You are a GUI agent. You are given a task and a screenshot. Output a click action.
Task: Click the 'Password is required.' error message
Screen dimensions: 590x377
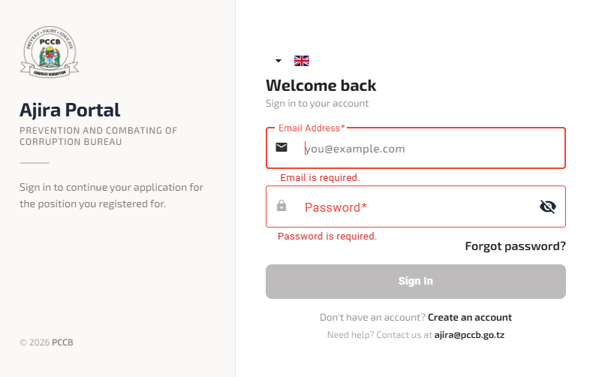click(x=327, y=236)
